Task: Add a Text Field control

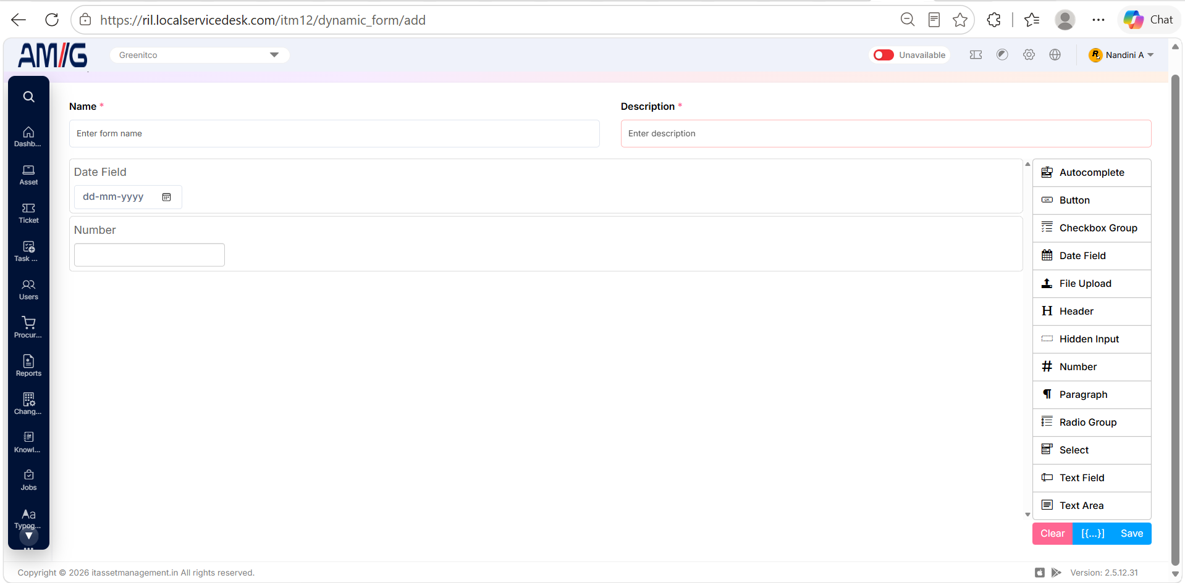Action: tap(1092, 478)
